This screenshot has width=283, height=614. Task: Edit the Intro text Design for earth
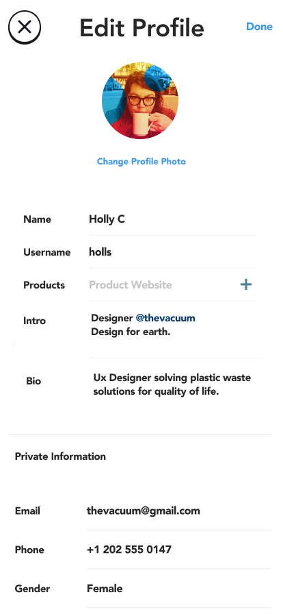point(131,332)
